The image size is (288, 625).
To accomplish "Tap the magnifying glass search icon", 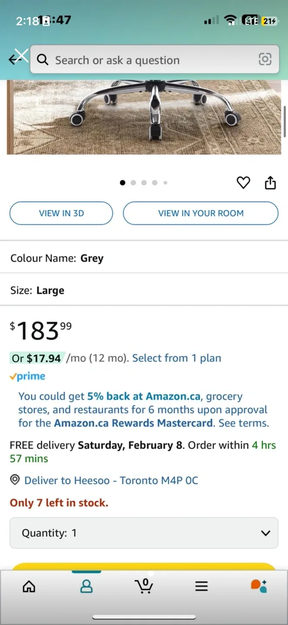I will (x=42, y=59).
